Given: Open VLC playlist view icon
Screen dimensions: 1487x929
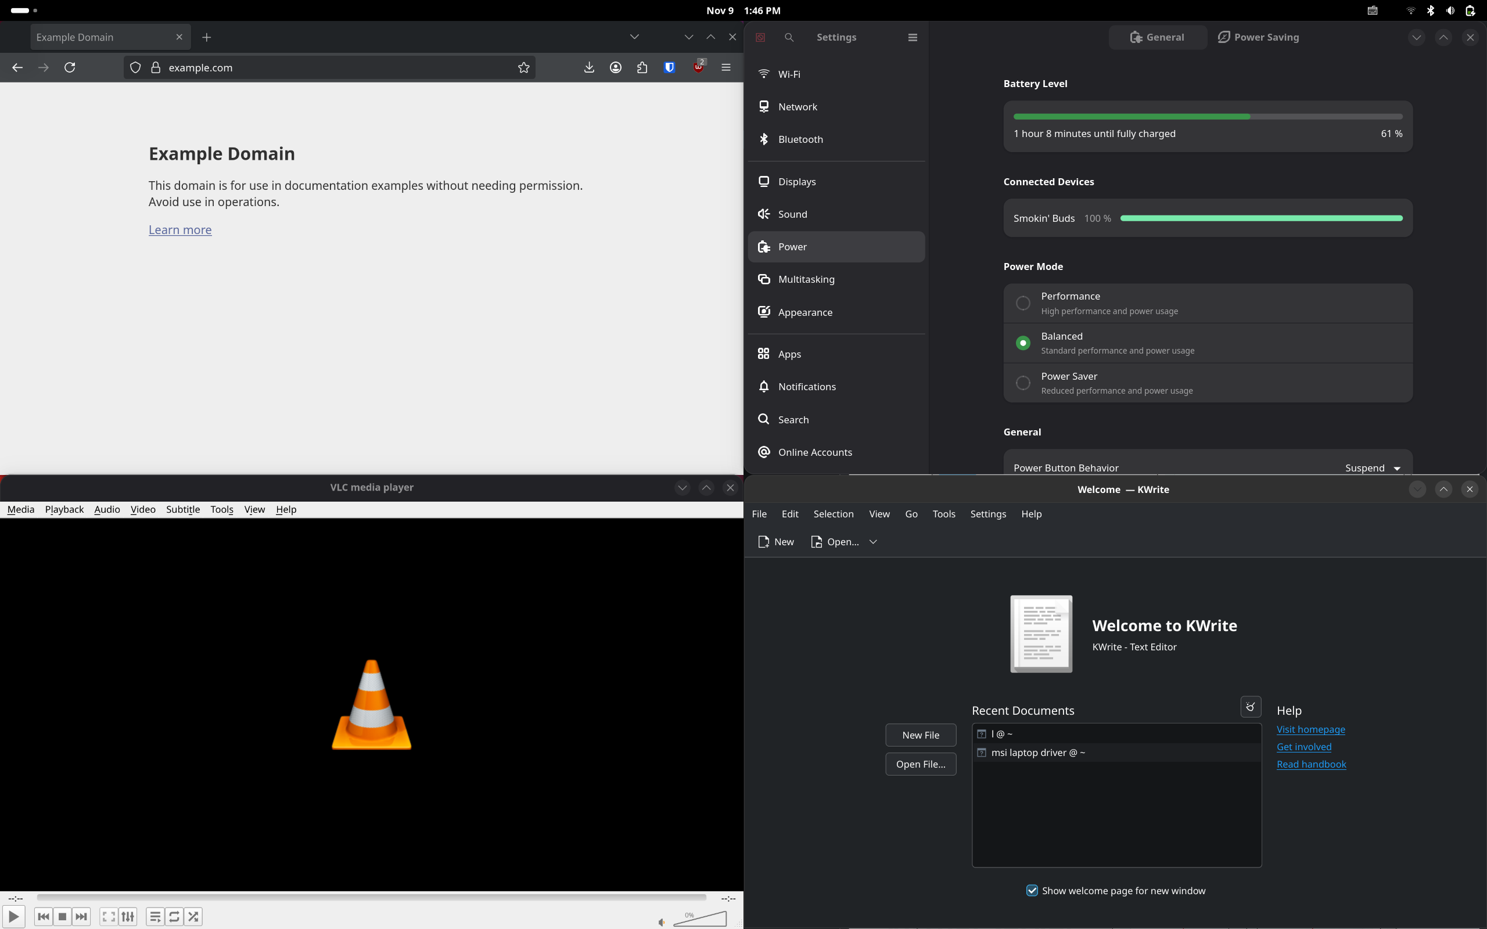Looking at the screenshot, I should 156,917.
